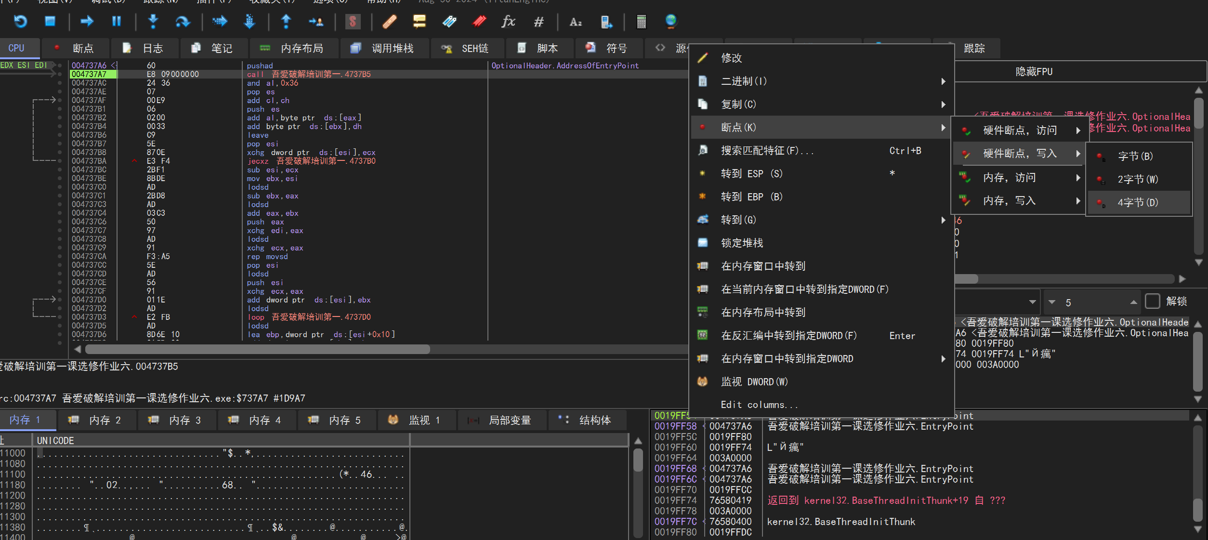Click the registers panel horizontal scrollbar thumb
Viewport: 1208px width, 540px height.
(966, 279)
